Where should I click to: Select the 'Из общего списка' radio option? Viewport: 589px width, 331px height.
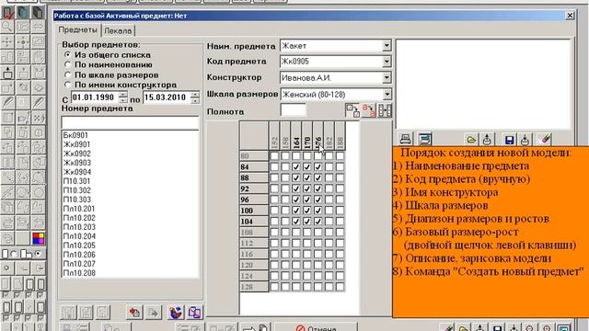coord(67,55)
